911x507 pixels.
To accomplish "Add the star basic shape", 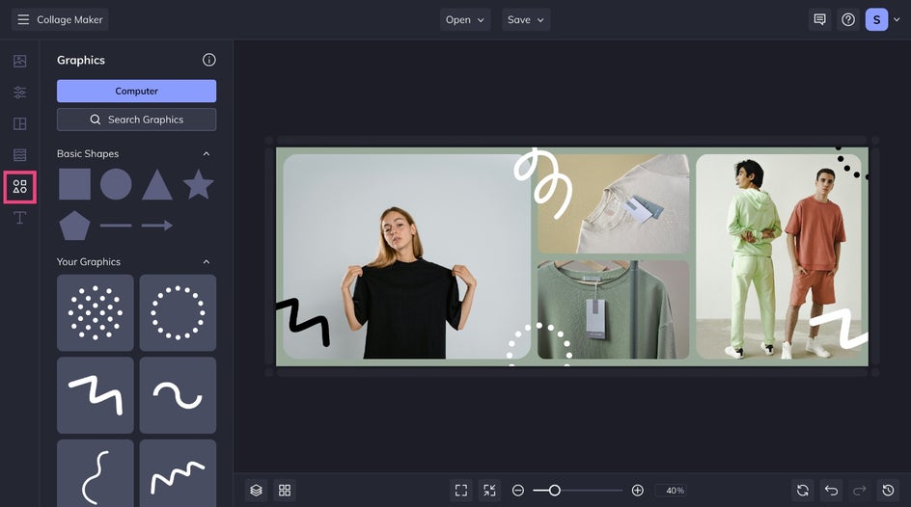I will (x=198, y=184).
